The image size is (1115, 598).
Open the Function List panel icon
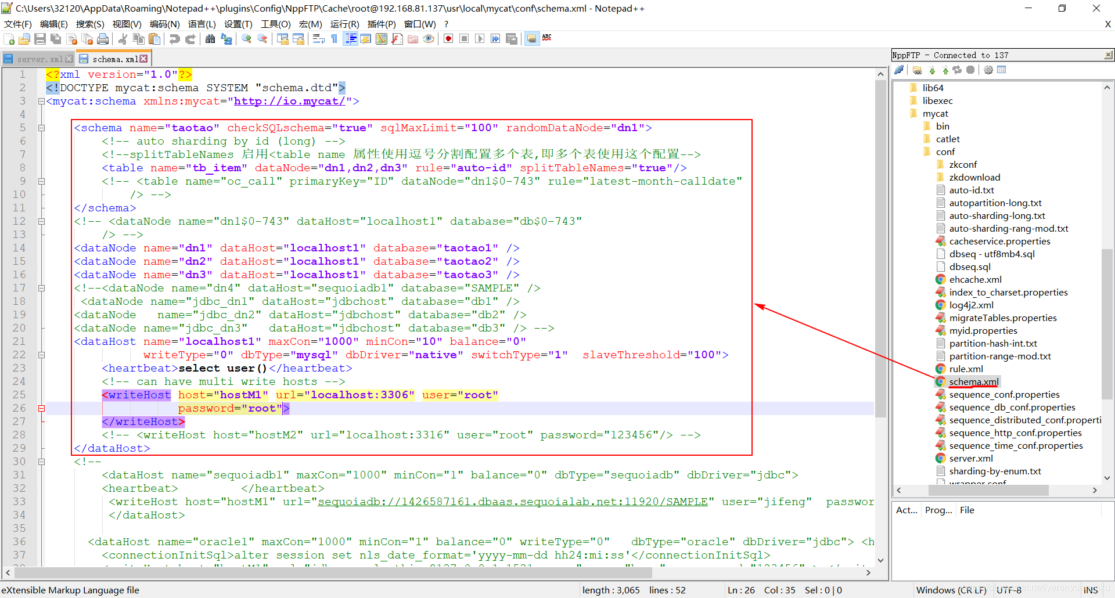[397, 39]
